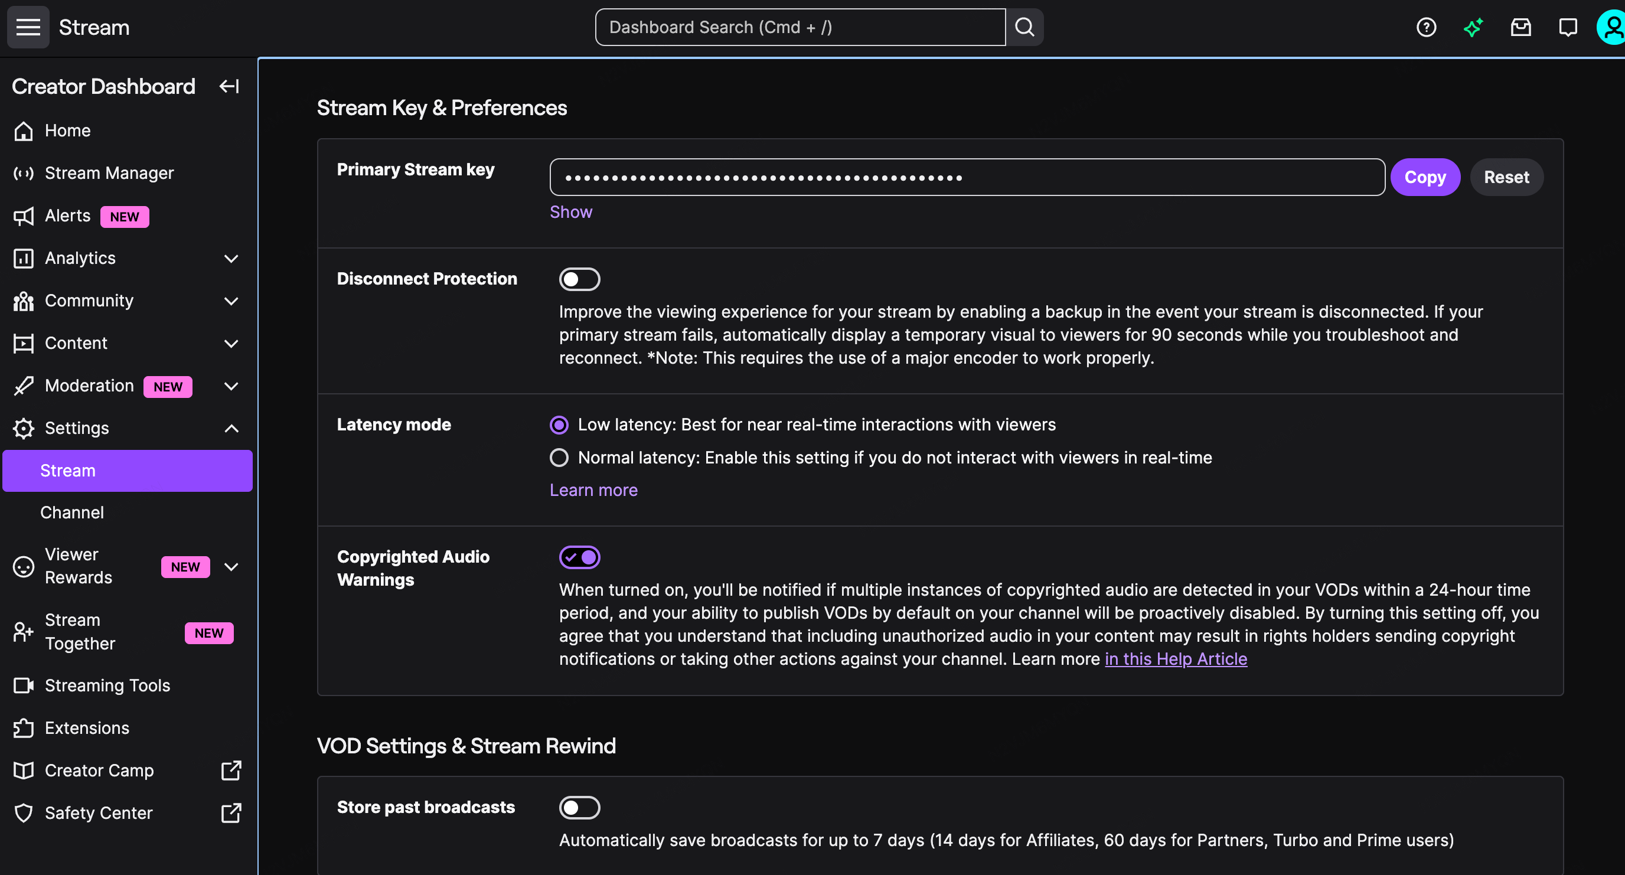Click the green sparkle icon

point(1474,27)
